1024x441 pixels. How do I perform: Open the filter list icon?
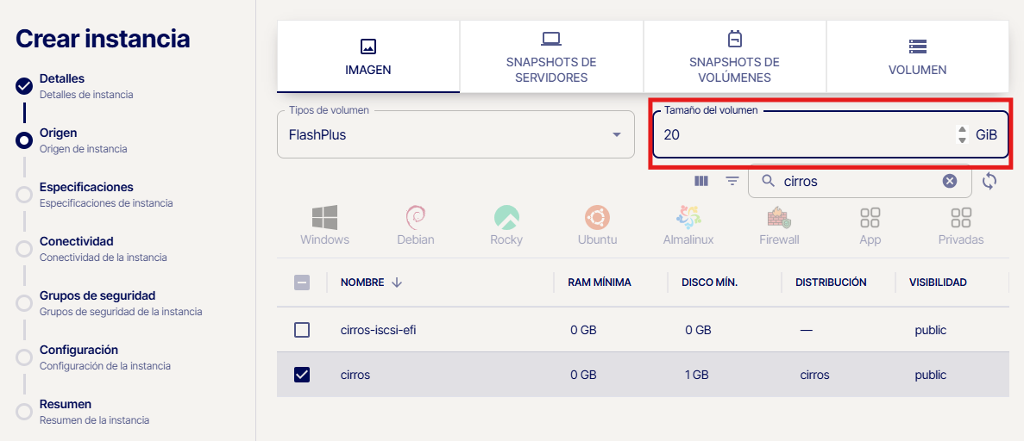(x=732, y=181)
